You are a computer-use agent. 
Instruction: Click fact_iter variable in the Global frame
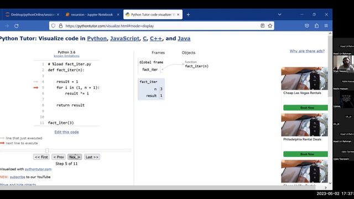click(150, 70)
